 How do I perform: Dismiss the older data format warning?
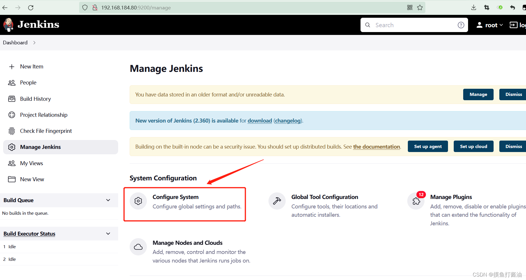(x=513, y=94)
